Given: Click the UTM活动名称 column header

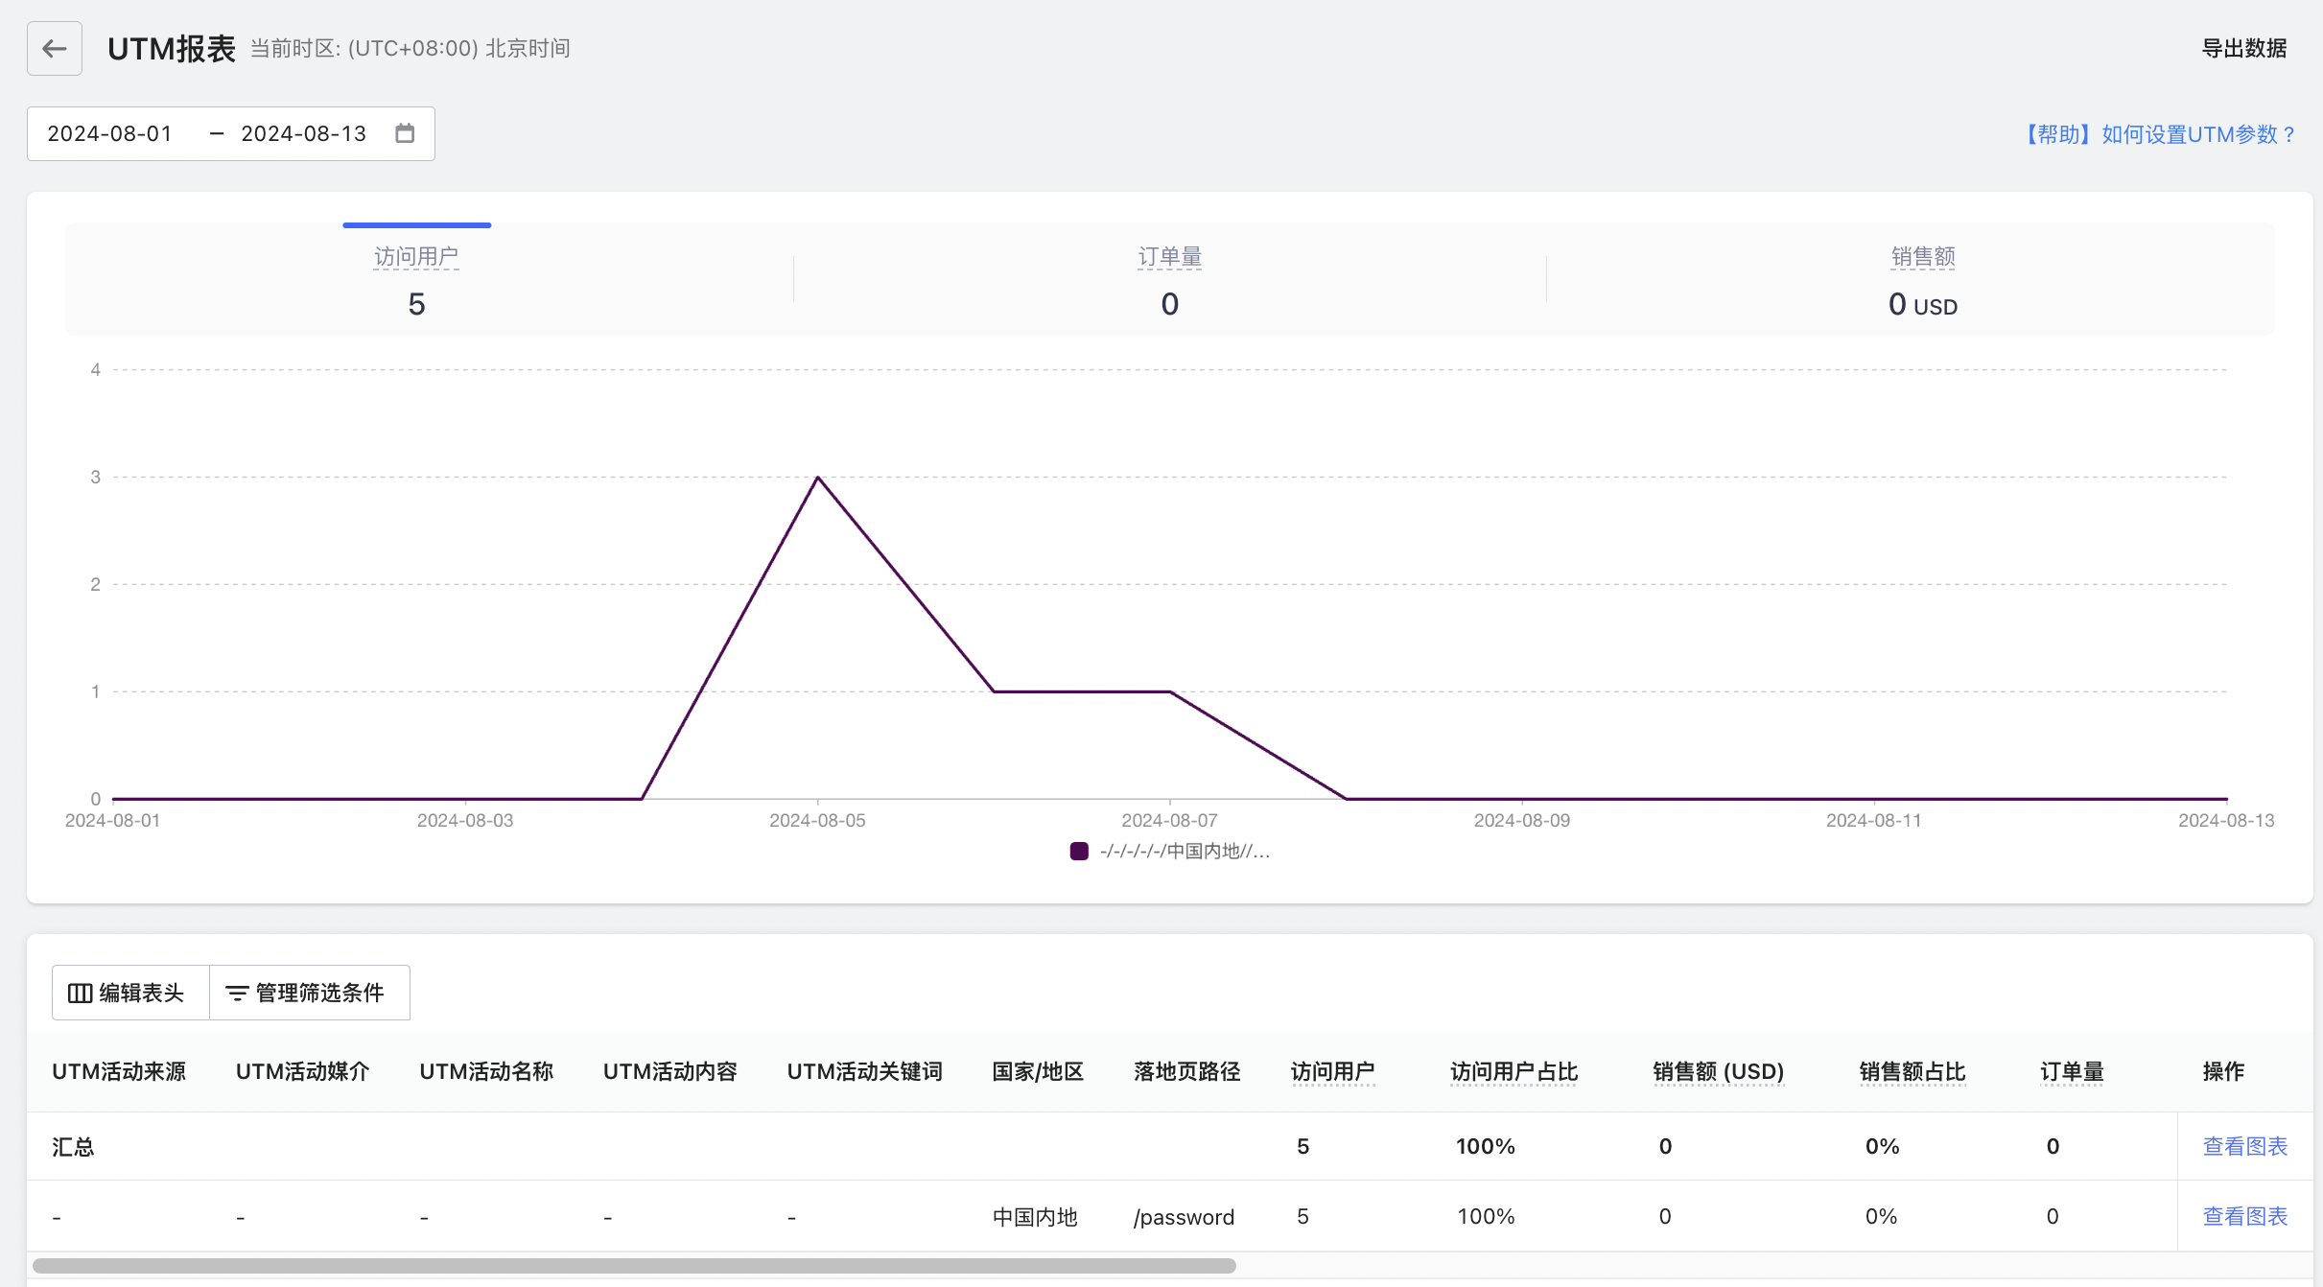Looking at the screenshot, I should [486, 1071].
